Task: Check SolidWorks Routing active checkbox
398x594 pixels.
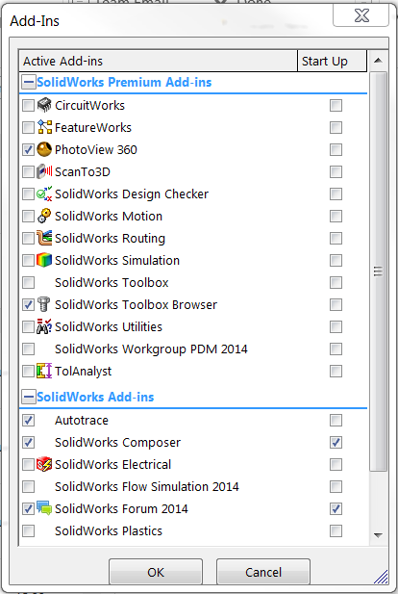Action: click(x=29, y=239)
